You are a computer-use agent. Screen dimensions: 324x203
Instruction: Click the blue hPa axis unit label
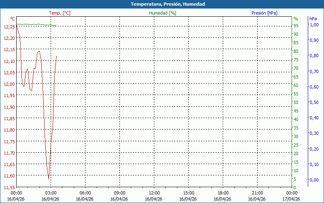[x=313, y=19]
